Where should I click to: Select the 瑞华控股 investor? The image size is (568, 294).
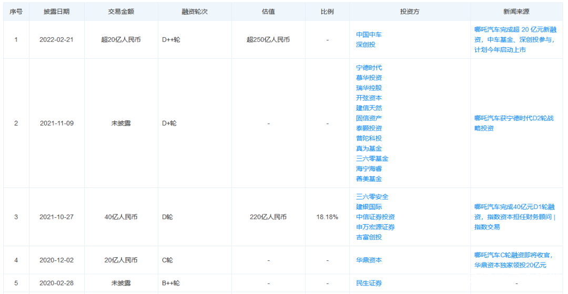point(369,88)
